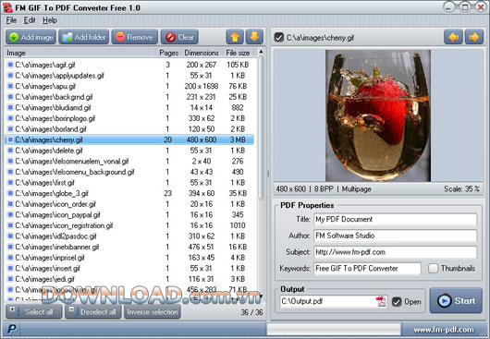Select the delete.gif row

(x=129, y=151)
